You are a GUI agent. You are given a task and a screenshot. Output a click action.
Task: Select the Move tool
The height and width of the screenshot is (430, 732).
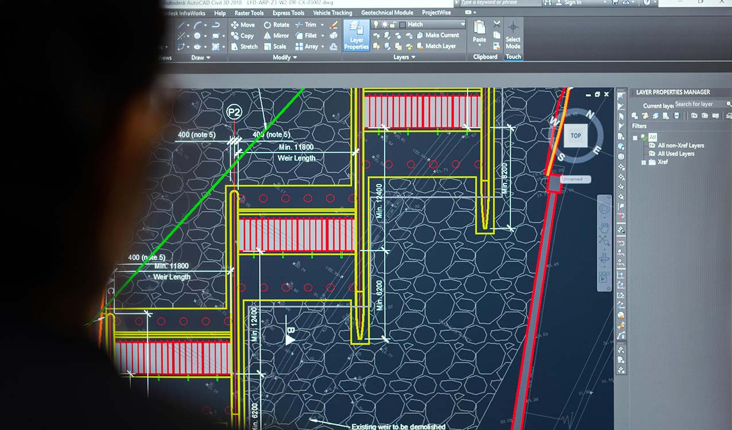(242, 25)
